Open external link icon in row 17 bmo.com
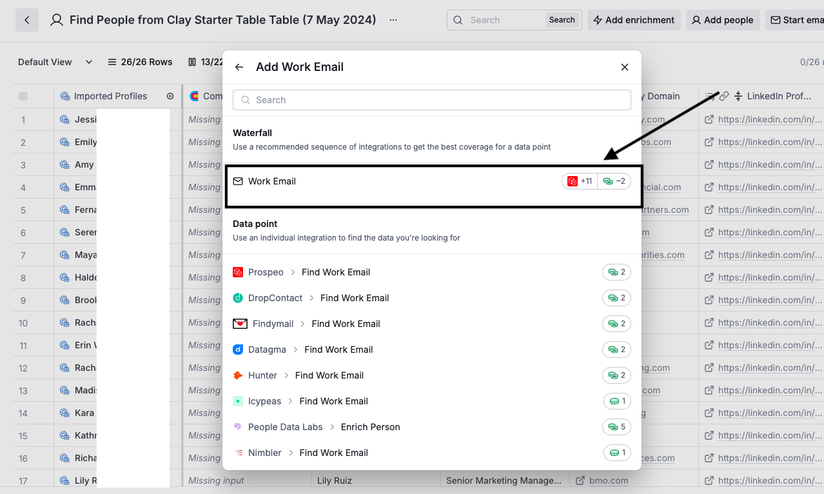Screen dimensions: 824x494 [580, 480]
